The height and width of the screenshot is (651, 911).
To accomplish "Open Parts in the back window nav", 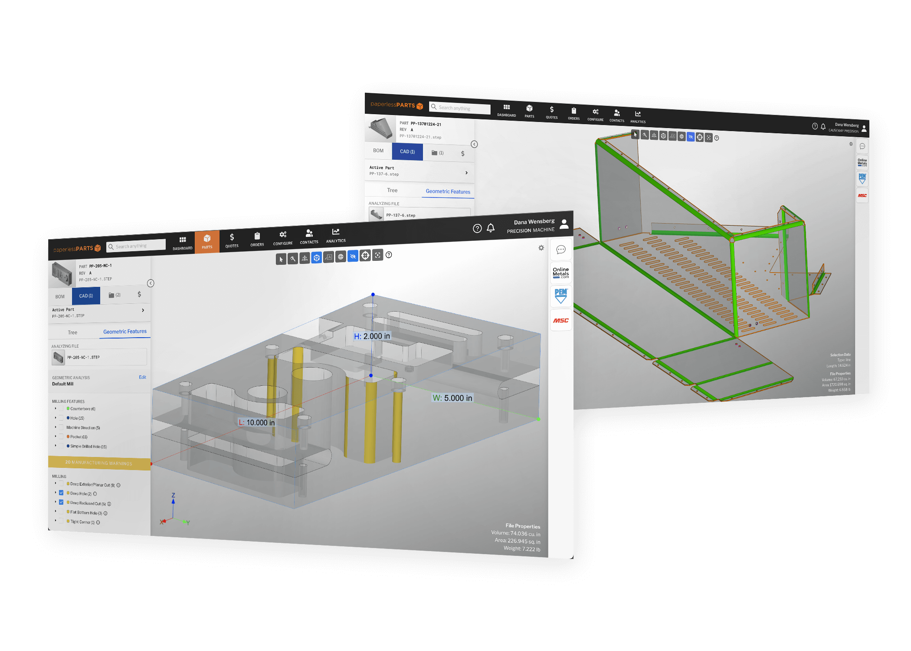I will tap(529, 111).
